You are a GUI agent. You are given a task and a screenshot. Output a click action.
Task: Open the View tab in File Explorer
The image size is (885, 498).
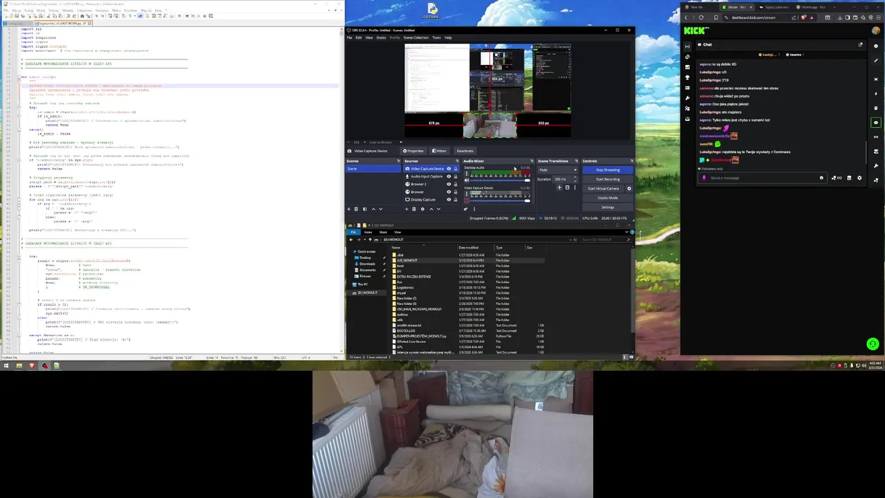click(398, 232)
